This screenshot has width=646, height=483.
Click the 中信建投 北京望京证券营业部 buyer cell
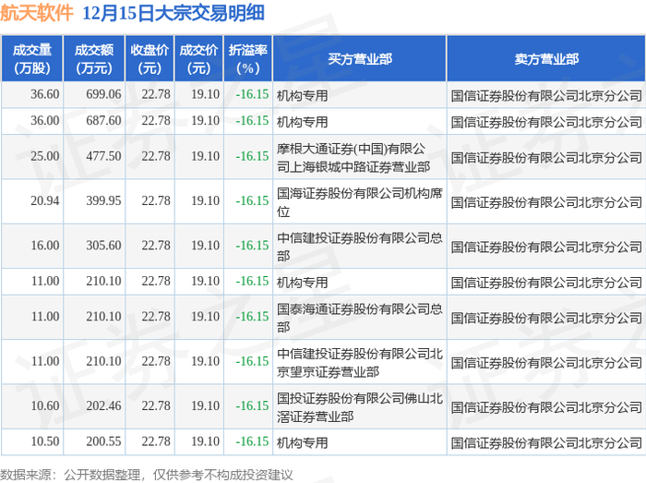359,362
